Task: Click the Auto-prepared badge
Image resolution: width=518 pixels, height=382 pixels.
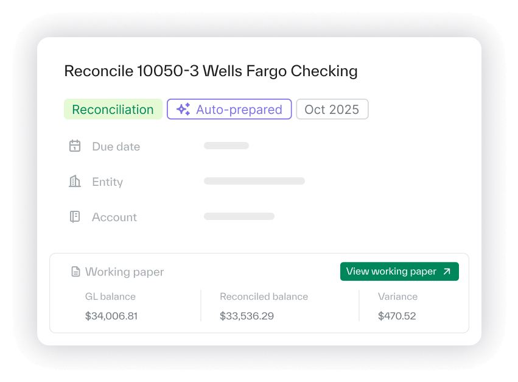Action: click(229, 110)
